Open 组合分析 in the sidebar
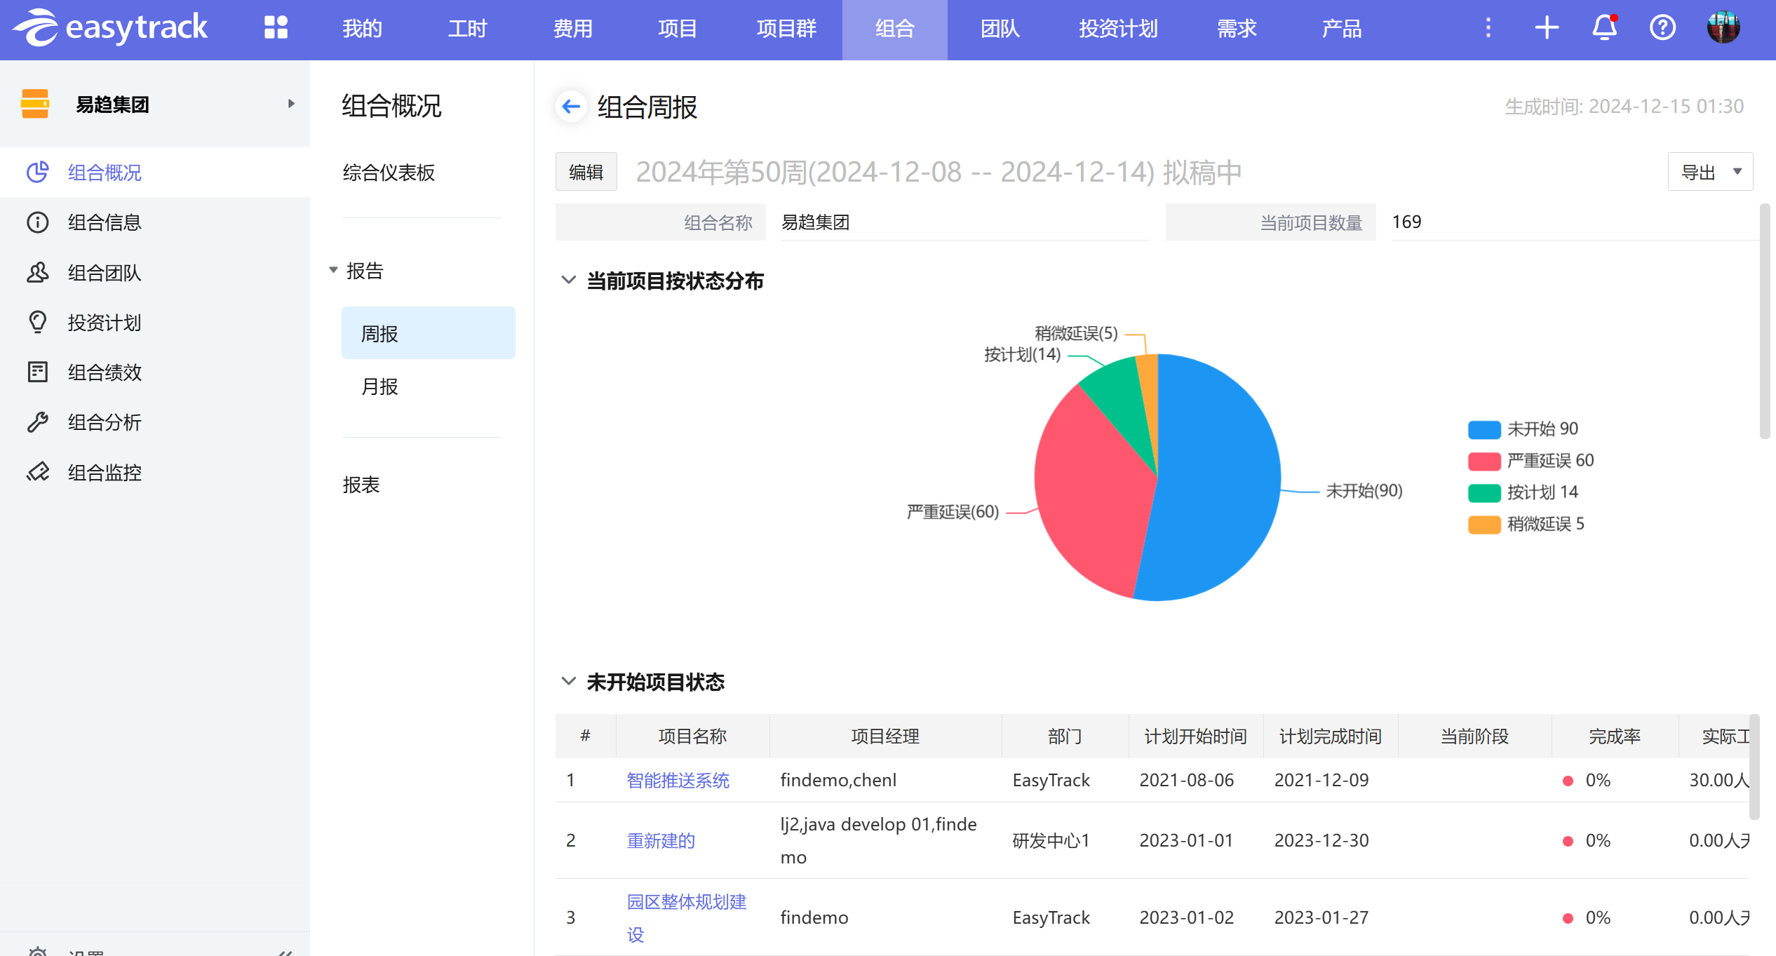The width and height of the screenshot is (1776, 956). (105, 422)
